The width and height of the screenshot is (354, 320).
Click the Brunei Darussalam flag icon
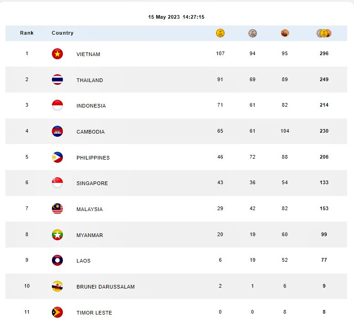click(57, 286)
